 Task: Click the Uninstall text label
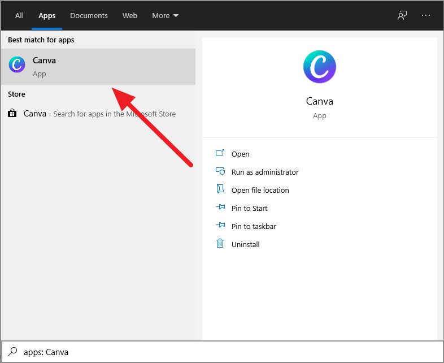point(245,244)
